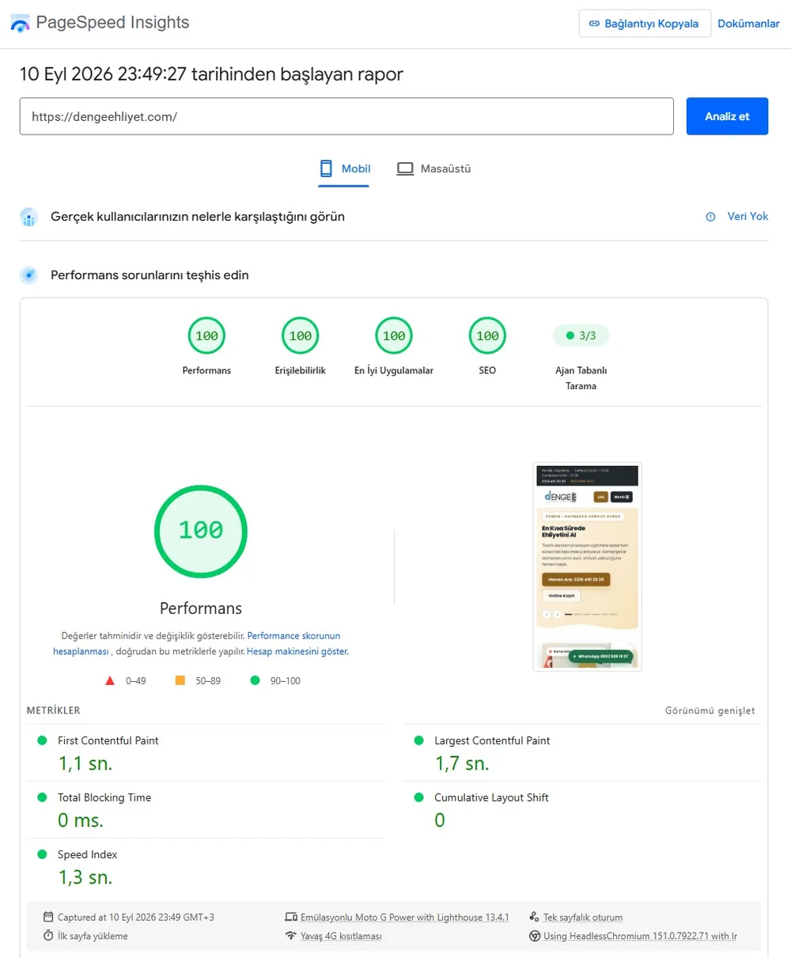The height and width of the screenshot is (958, 791).
Task: Click the green dot beside Total Blocking Time
Action: click(x=42, y=797)
